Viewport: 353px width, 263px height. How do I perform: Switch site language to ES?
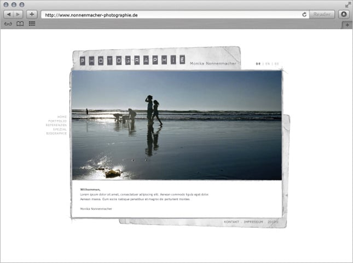(277, 64)
